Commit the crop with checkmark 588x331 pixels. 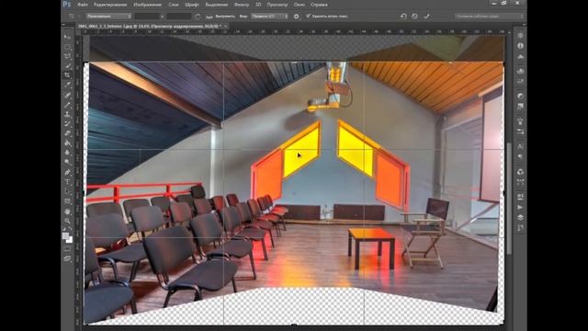[x=426, y=17]
